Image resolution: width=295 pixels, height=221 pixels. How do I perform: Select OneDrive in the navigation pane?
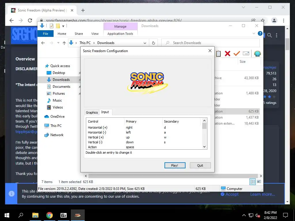[54, 117]
